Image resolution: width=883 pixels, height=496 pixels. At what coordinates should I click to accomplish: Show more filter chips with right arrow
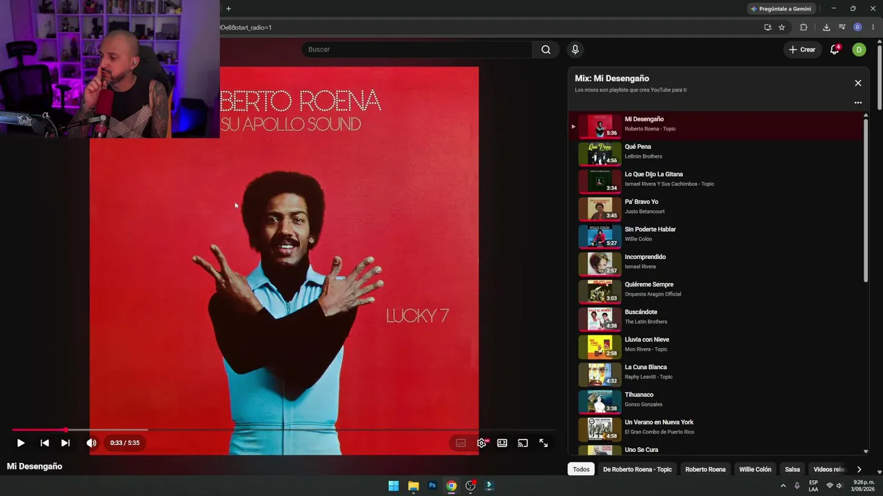pyautogui.click(x=859, y=469)
